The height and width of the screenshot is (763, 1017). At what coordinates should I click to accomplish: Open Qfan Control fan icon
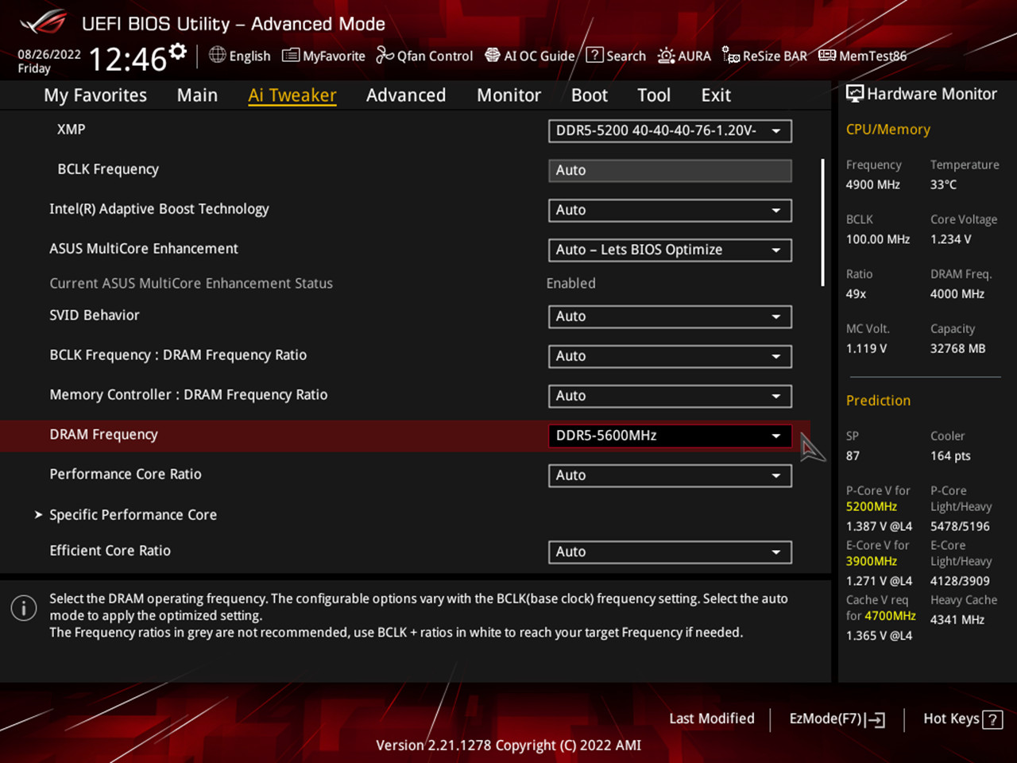pos(385,55)
